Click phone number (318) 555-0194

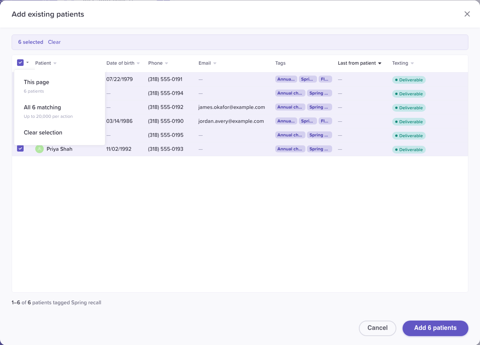[166, 93]
